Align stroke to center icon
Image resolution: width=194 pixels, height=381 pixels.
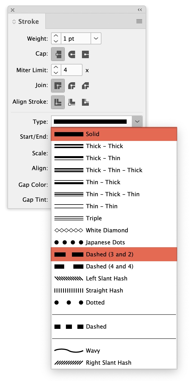point(58,102)
